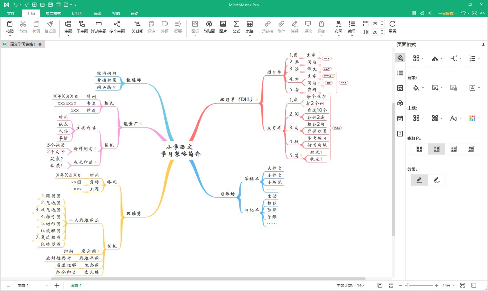The height and width of the screenshot is (291, 488).
Task: Select the first rainbow color (彩虹色) option
Action: pos(419,149)
